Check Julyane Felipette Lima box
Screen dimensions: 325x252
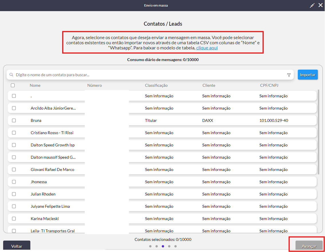tap(14, 206)
